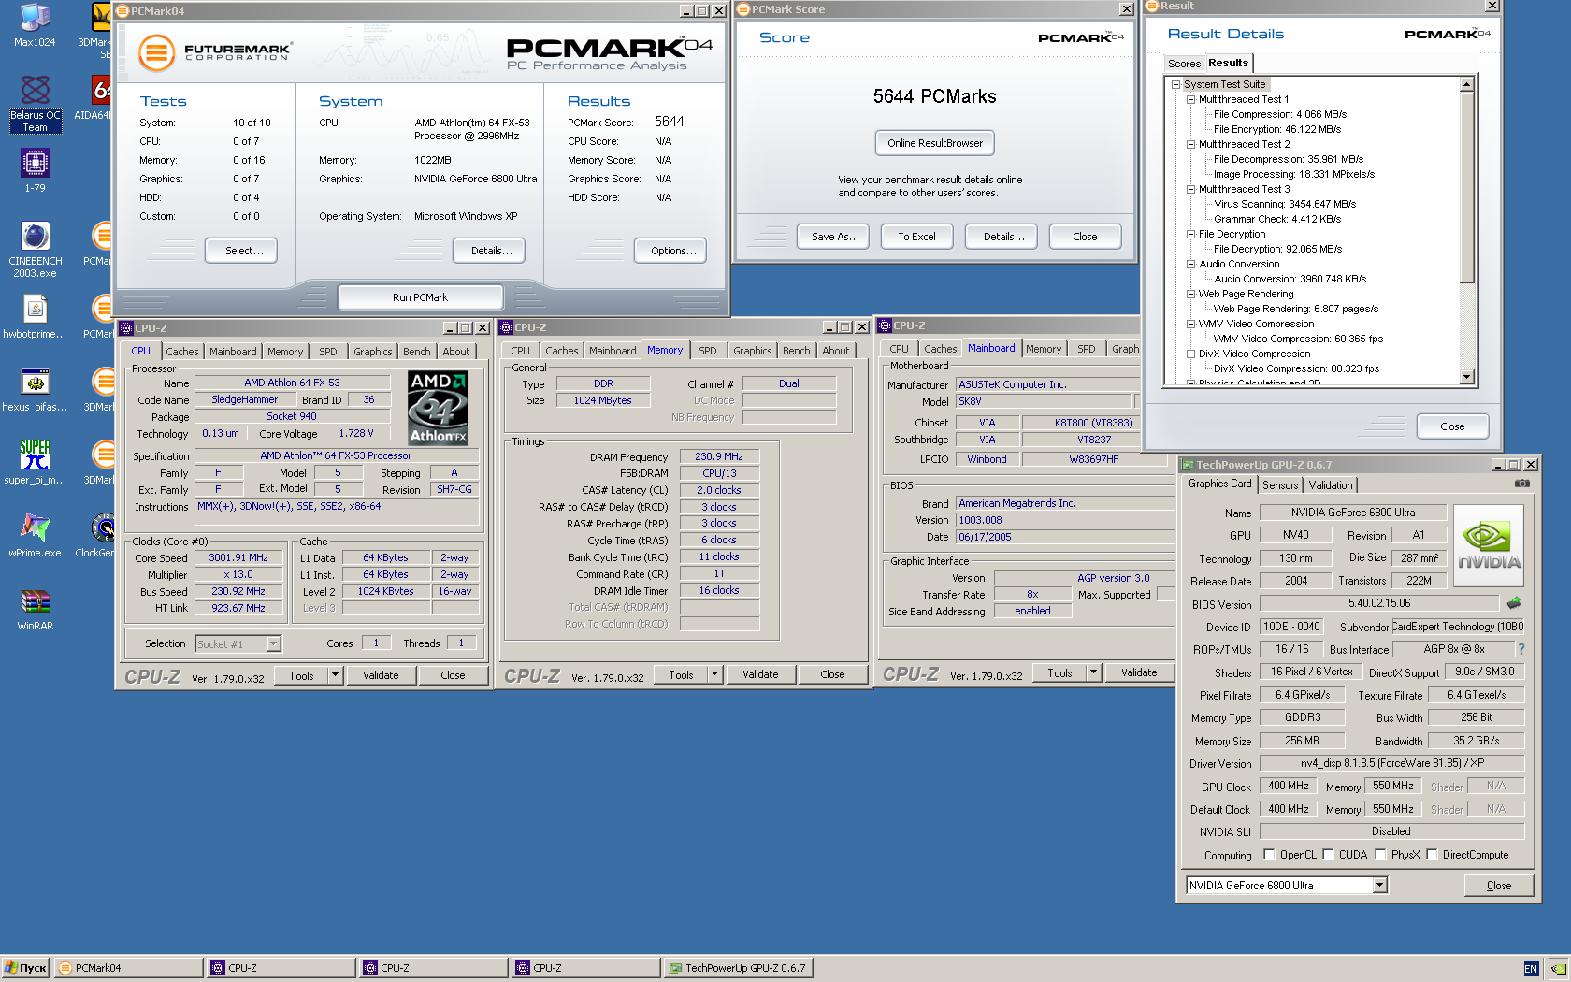
Task: Collapse Multithreaded Test 1 node
Action: (x=1191, y=99)
